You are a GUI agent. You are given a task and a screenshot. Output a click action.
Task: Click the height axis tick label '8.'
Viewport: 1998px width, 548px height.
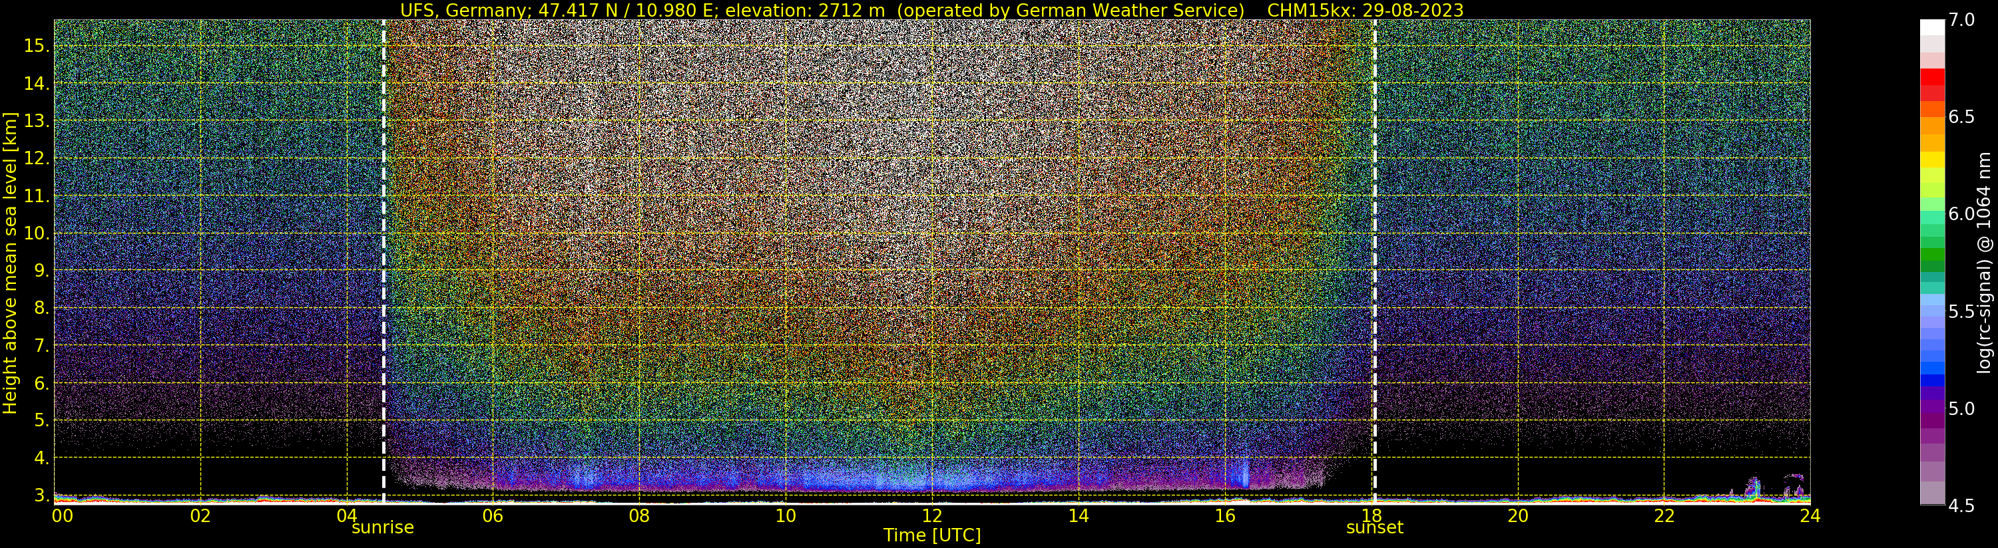click(41, 309)
